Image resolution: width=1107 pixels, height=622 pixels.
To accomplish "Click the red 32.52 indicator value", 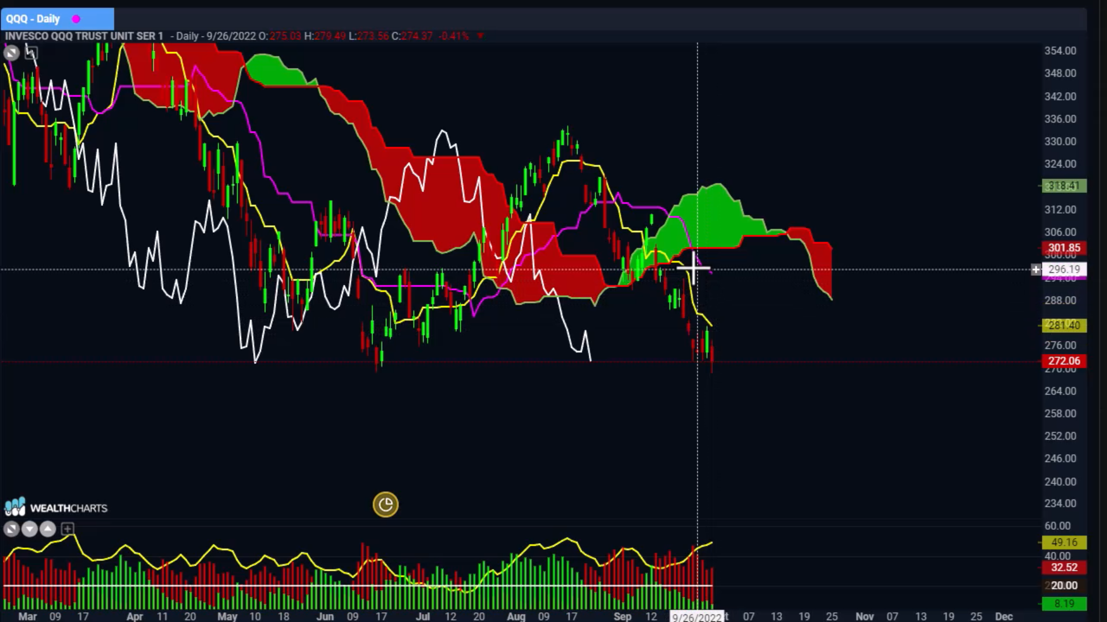I will coord(1064,567).
